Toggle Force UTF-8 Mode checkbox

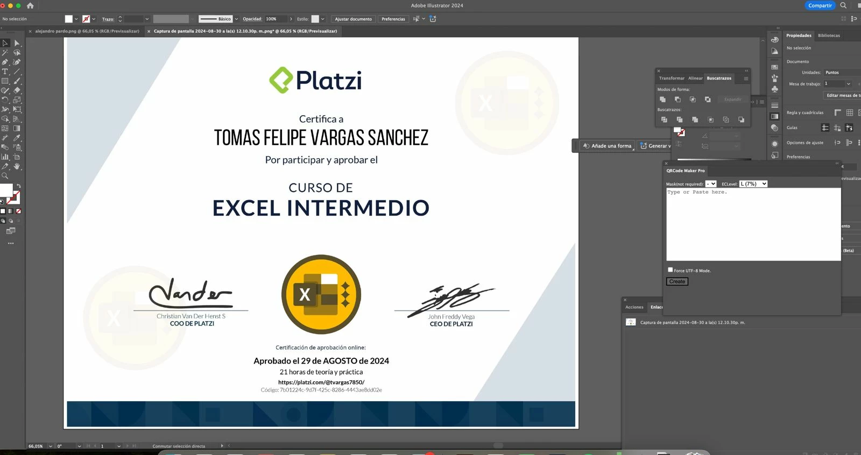670,269
